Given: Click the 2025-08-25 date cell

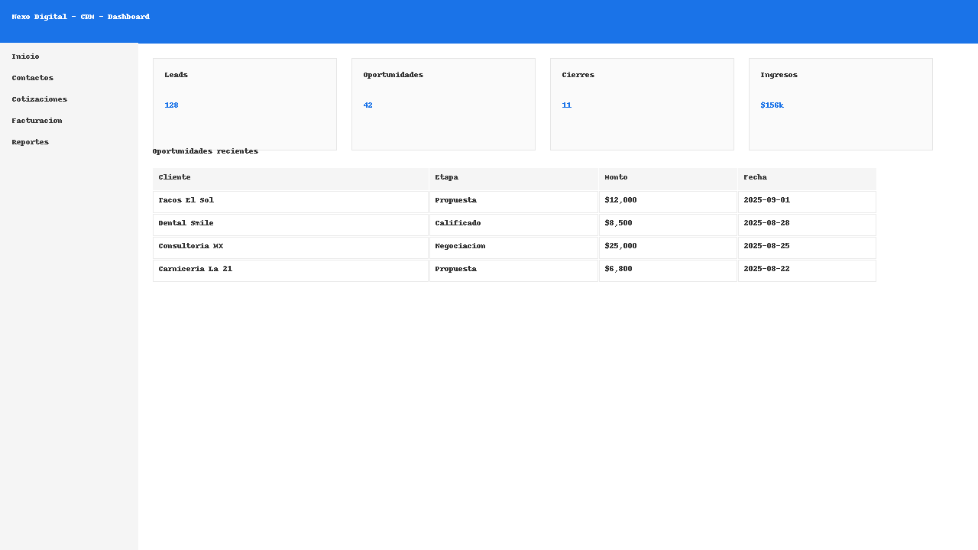Looking at the screenshot, I should (807, 247).
